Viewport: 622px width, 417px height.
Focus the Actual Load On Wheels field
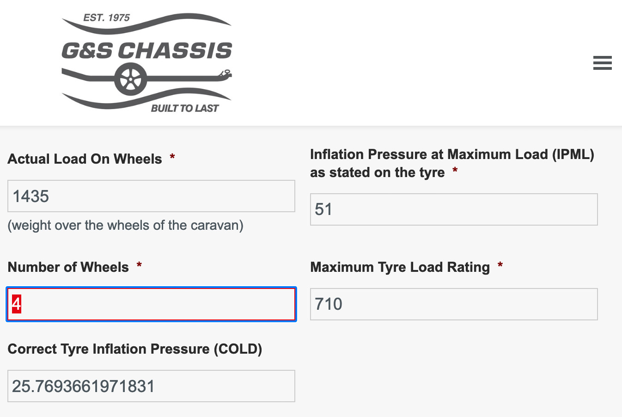[151, 196]
